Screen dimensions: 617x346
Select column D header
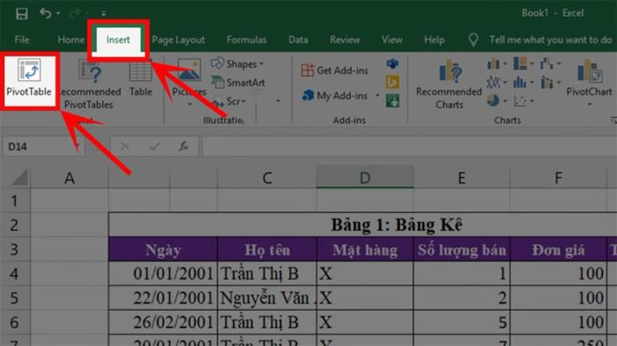(365, 178)
